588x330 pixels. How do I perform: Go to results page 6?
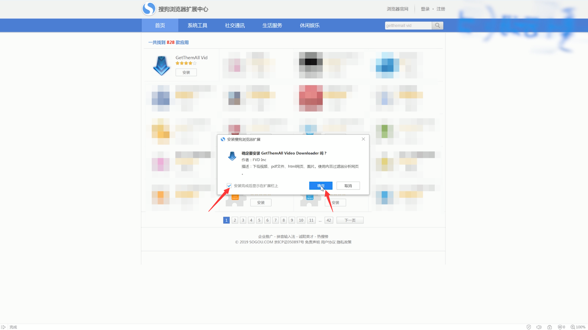click(x=267, y=220)
